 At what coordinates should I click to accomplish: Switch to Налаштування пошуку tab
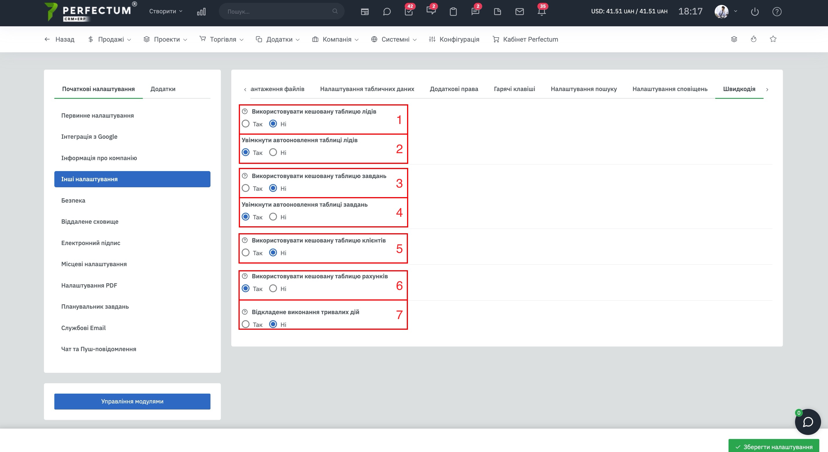pos(584,89)
